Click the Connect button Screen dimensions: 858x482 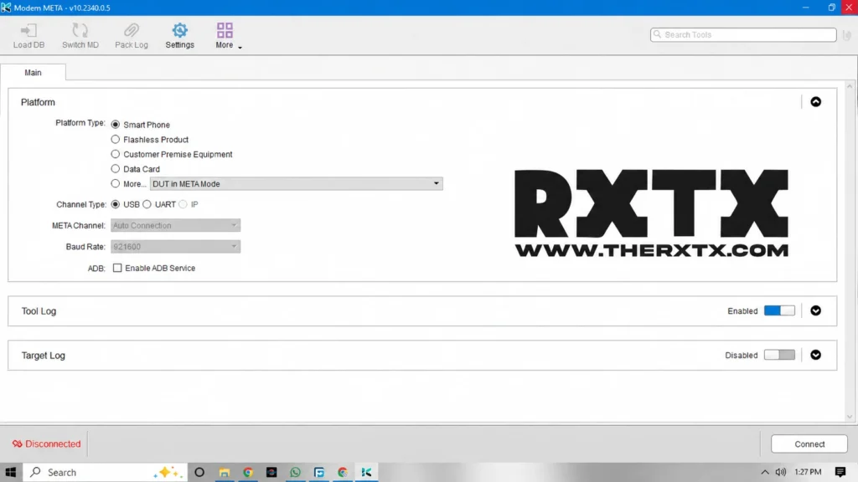(x=808, y=444)
